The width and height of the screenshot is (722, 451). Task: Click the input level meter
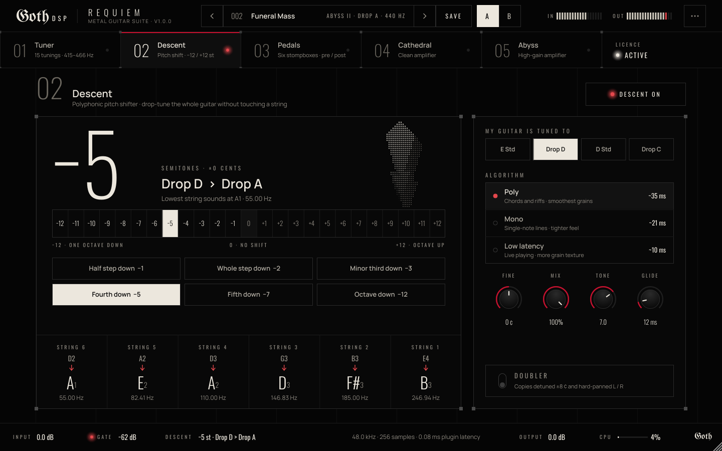[x=579, y=16]
